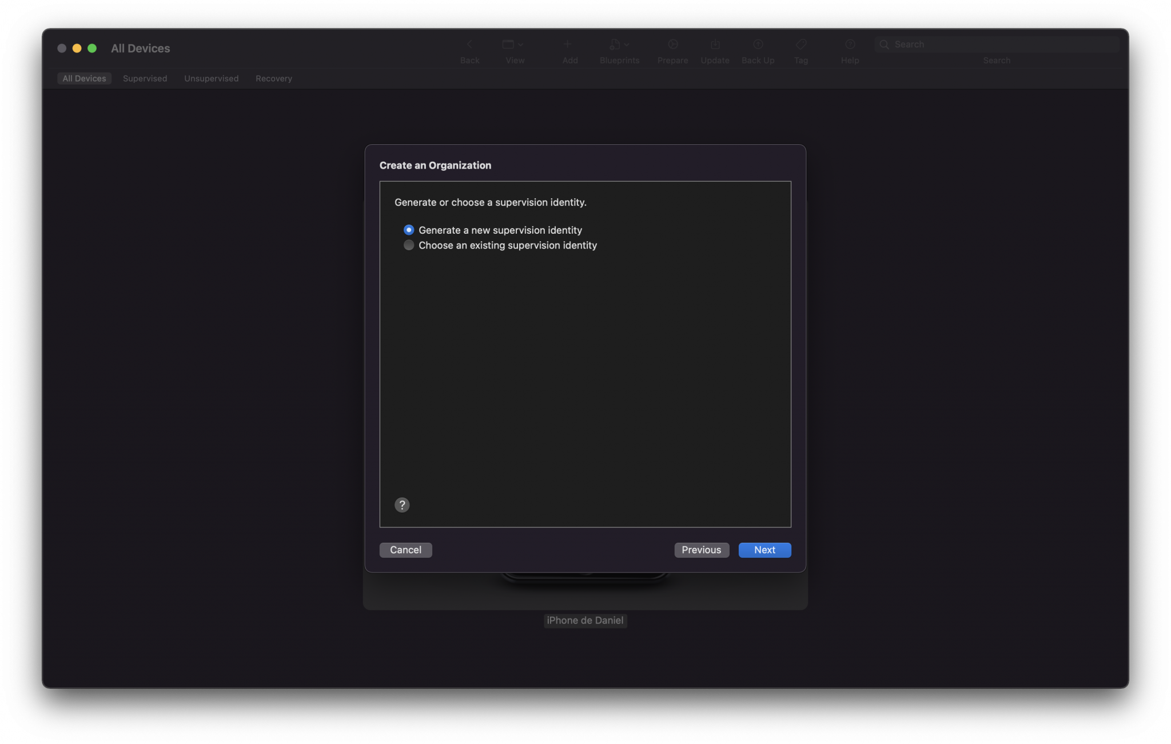Open the Unsupervised tab
Viewport: 1171px width, 744px height.
211,78
